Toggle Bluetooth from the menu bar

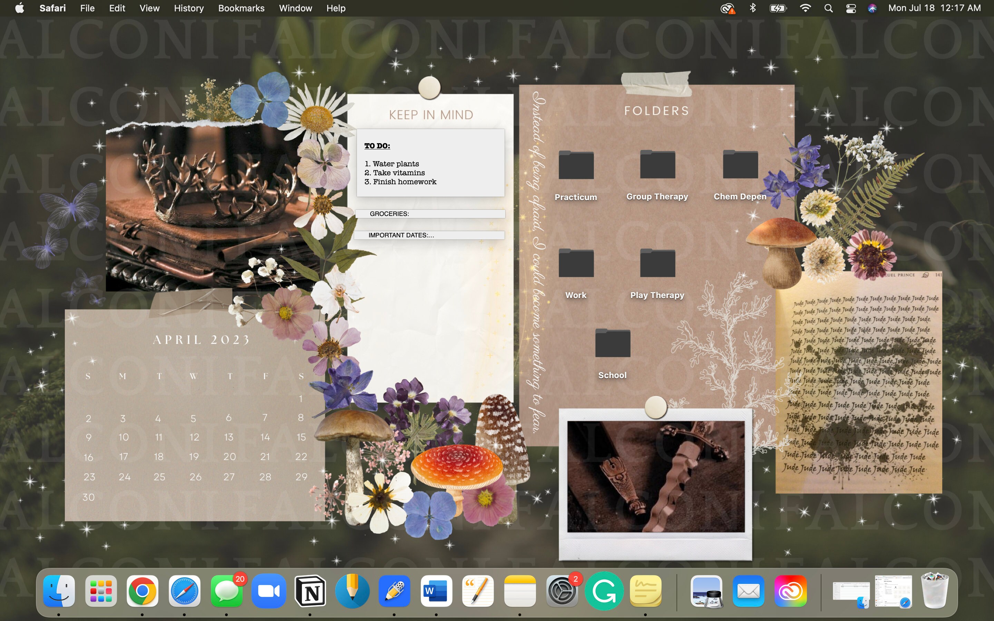[753, 8]
